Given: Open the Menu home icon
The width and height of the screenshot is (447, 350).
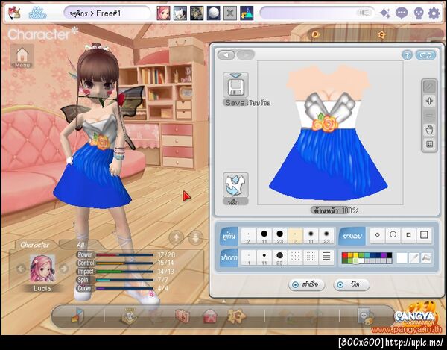Looking at the screenshot, I should pyautogui.click(x=22, y=56).
